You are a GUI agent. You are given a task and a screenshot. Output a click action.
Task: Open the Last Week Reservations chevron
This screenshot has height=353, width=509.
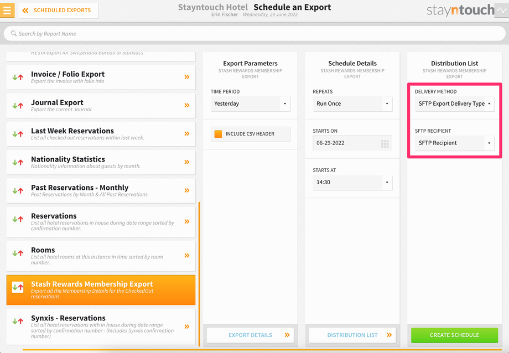[187, 133]
